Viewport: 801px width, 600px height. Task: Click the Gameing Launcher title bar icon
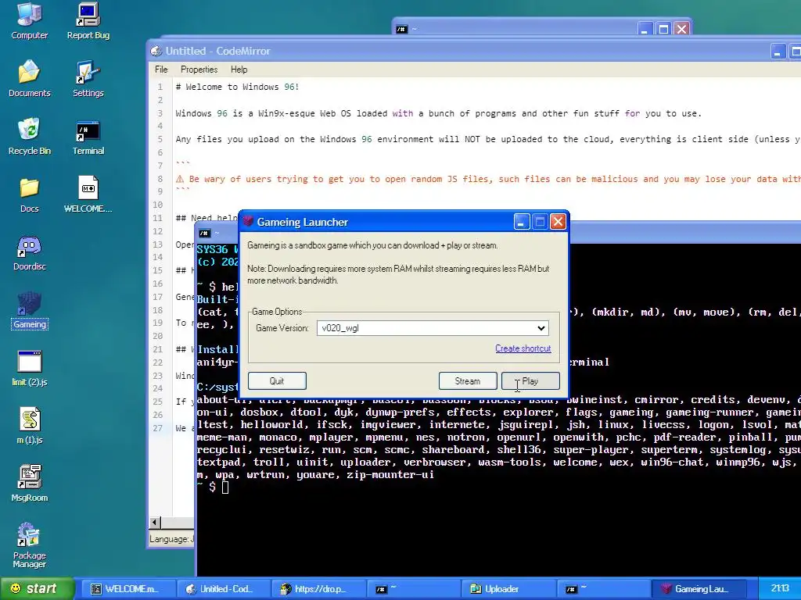tap(248, 221)
